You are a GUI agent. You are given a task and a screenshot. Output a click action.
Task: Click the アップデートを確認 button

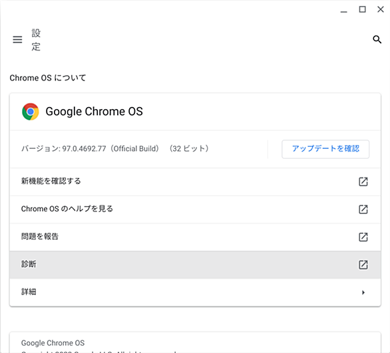(325, 149)
